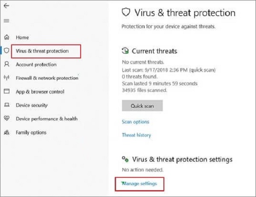Open Account protection section
256x197 pixels.
pyautogui.click(x=36, y=64)
